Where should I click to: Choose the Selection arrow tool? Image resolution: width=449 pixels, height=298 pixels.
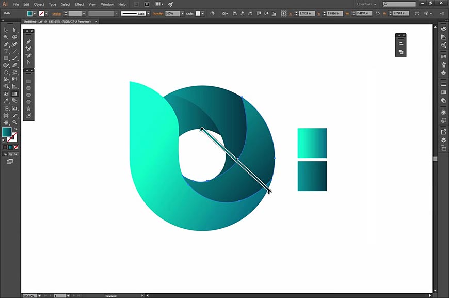point(6,30)
